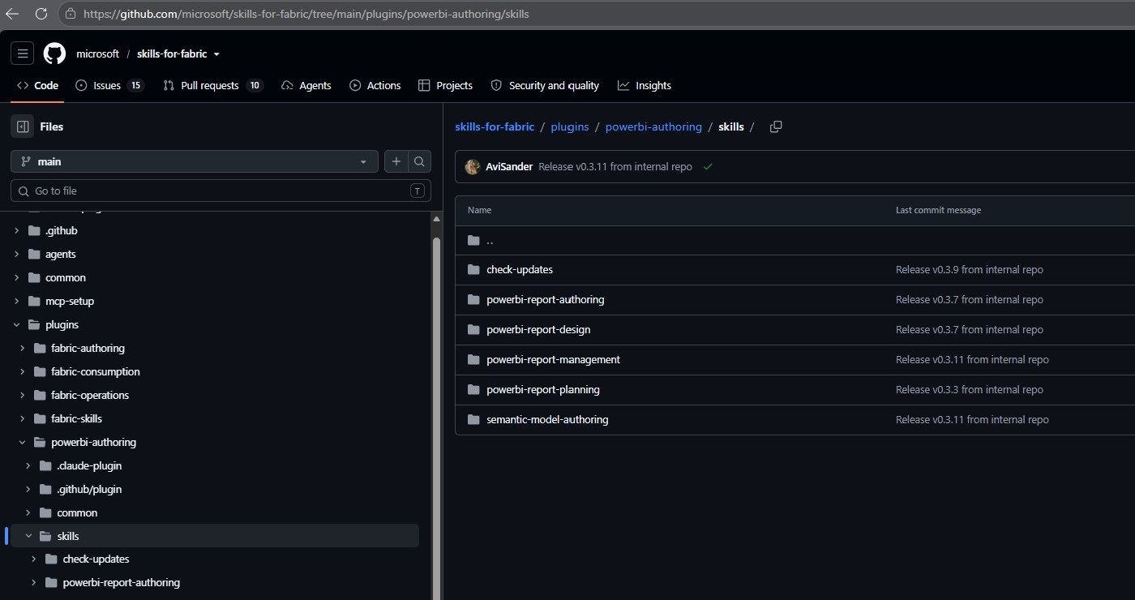Click the GitHub logo icon
This screenshot has height=600, width=1135.
coord(54,54)
